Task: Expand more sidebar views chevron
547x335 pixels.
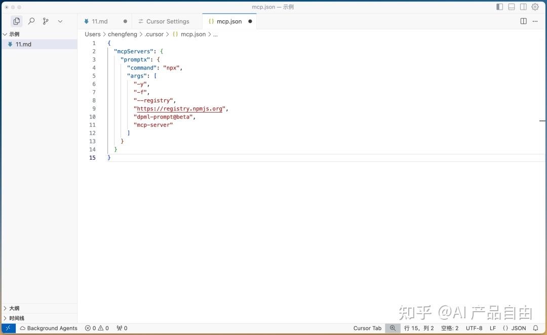Action: tap(60, 21)
